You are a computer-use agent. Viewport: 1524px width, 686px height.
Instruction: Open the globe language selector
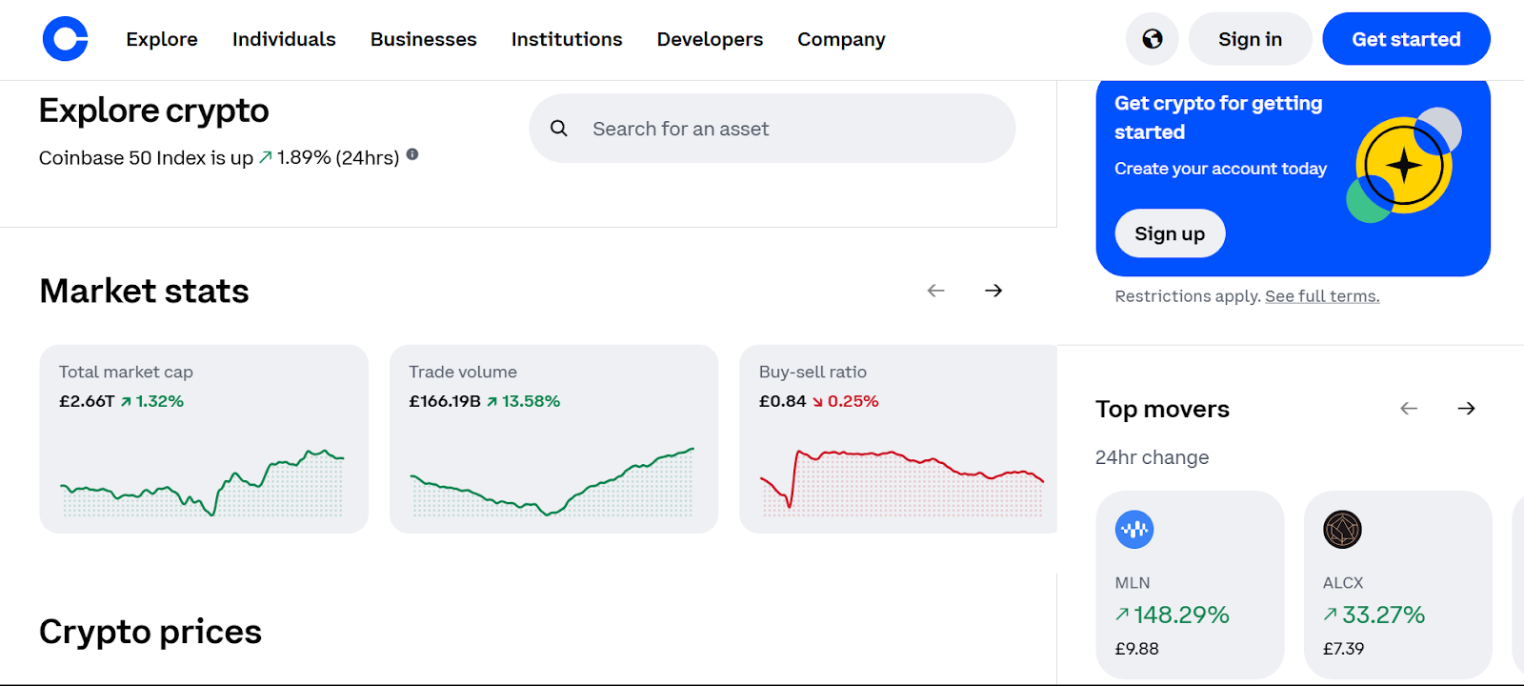coord(1152,39)
